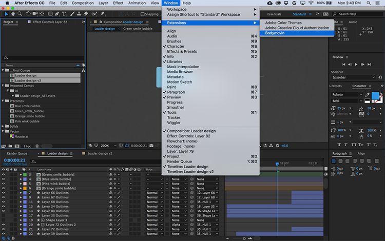Image resolution: width=385 pixels, height=241 pixels.
Task: Enable the Snapping checkbox
Action: tap(142, 14)
